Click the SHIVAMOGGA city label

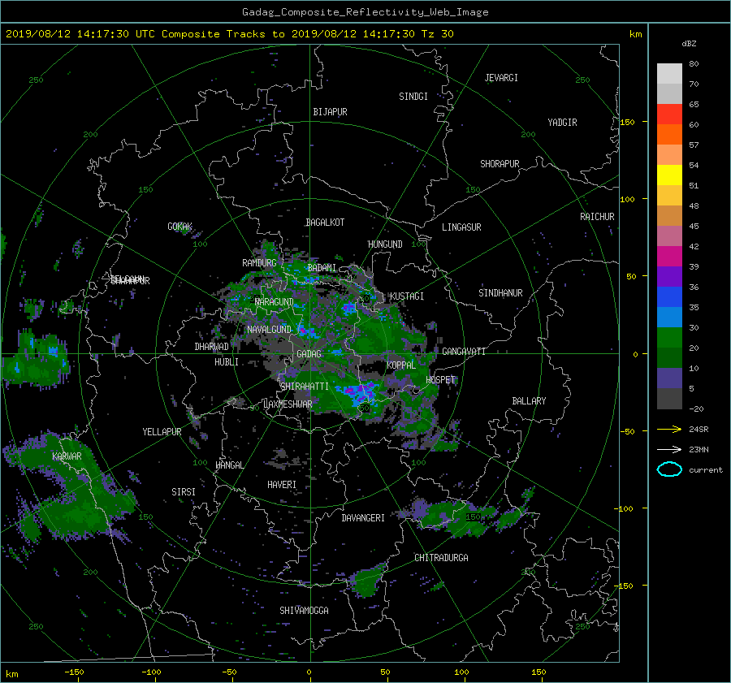pyautogui.click(x=304, y=611)
